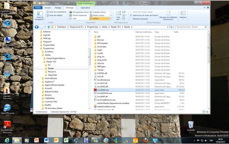Open the Application tools tab
Viewport: 229px width, 144px height.
(85, 8)
